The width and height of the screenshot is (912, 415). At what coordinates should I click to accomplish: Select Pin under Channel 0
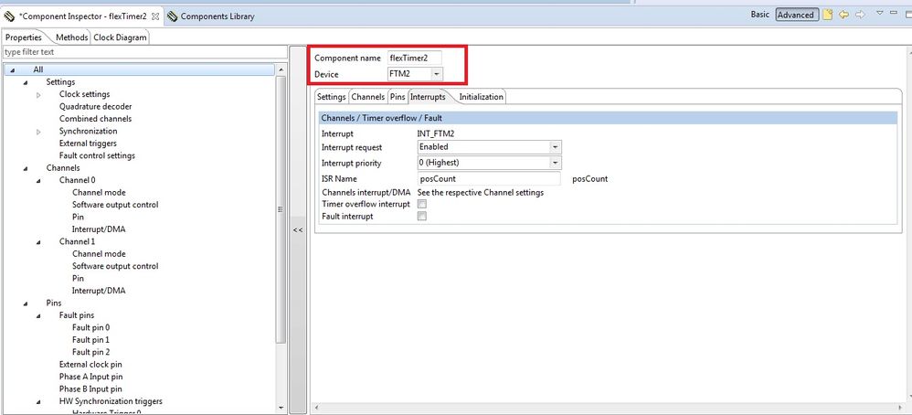[78, 218]
